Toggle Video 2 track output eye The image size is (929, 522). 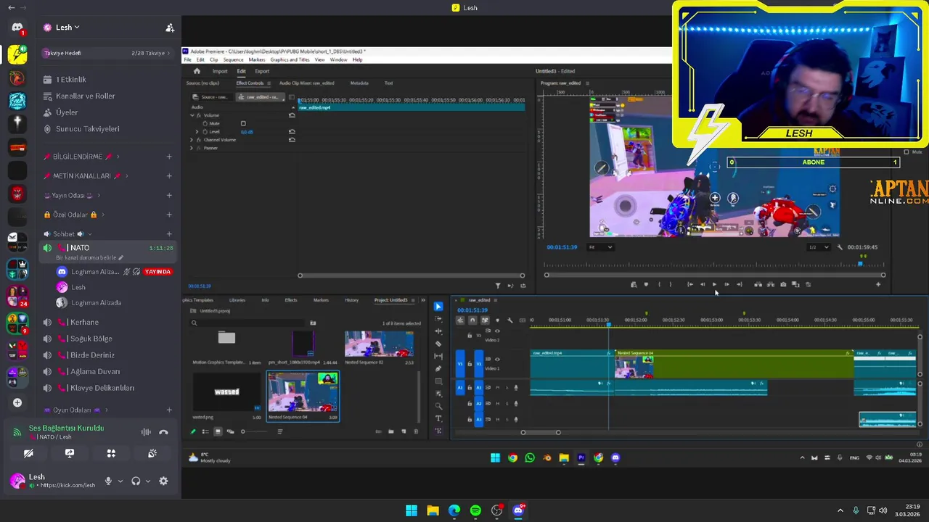(497, 331)
